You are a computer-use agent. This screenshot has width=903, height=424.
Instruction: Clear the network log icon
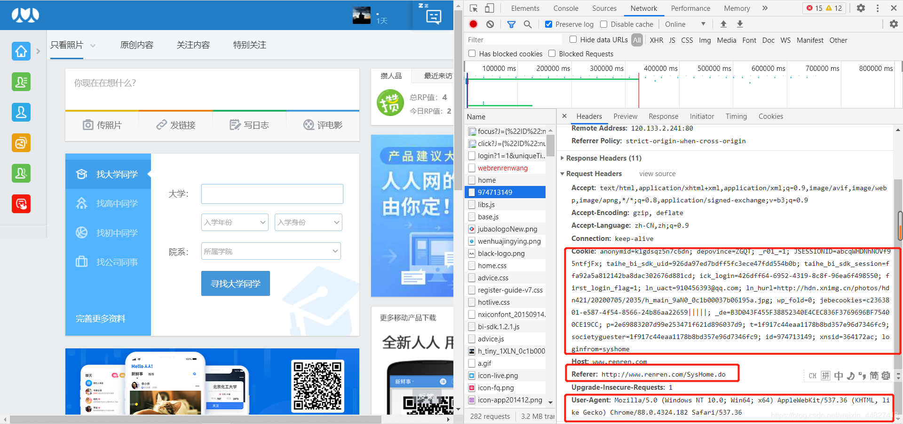click(490, 24)
